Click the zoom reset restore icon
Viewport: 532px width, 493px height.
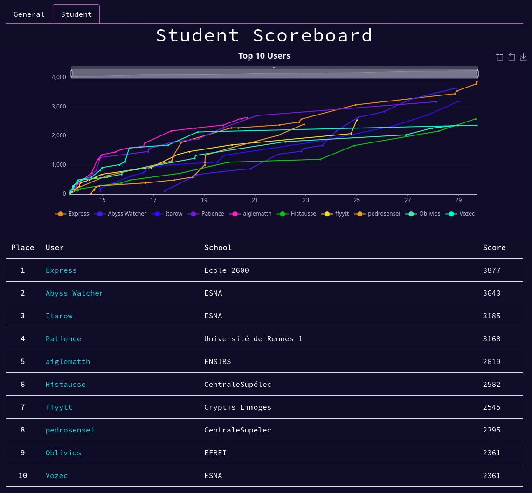511,57
